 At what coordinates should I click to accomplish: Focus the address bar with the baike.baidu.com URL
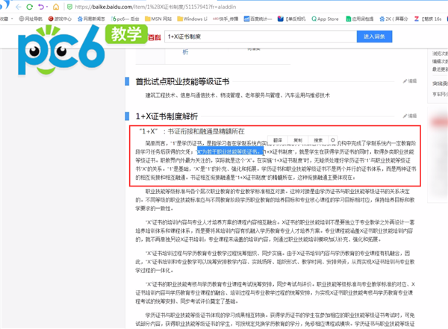(x=156, y=7)
